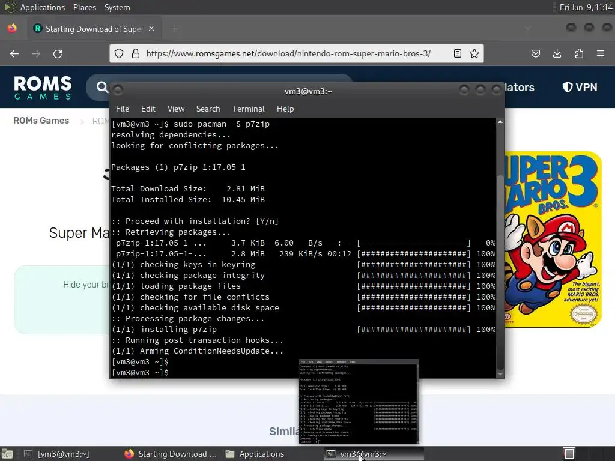Screen dimensions: 615x461
Task: Close the Starting Download tab
Action: point(151,29)
